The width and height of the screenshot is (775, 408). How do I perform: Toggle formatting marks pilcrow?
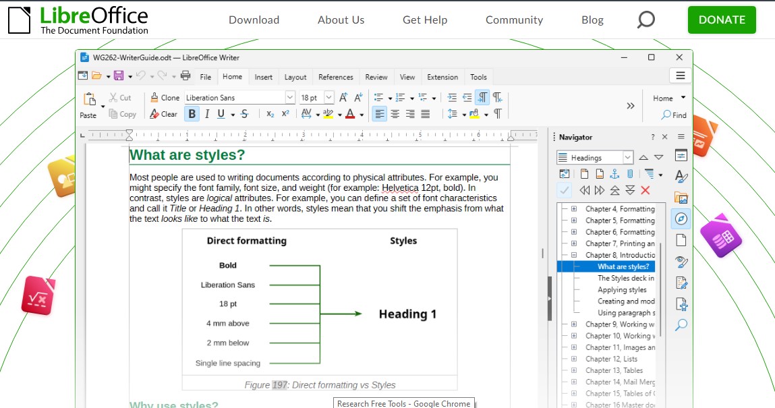point(497,114)
